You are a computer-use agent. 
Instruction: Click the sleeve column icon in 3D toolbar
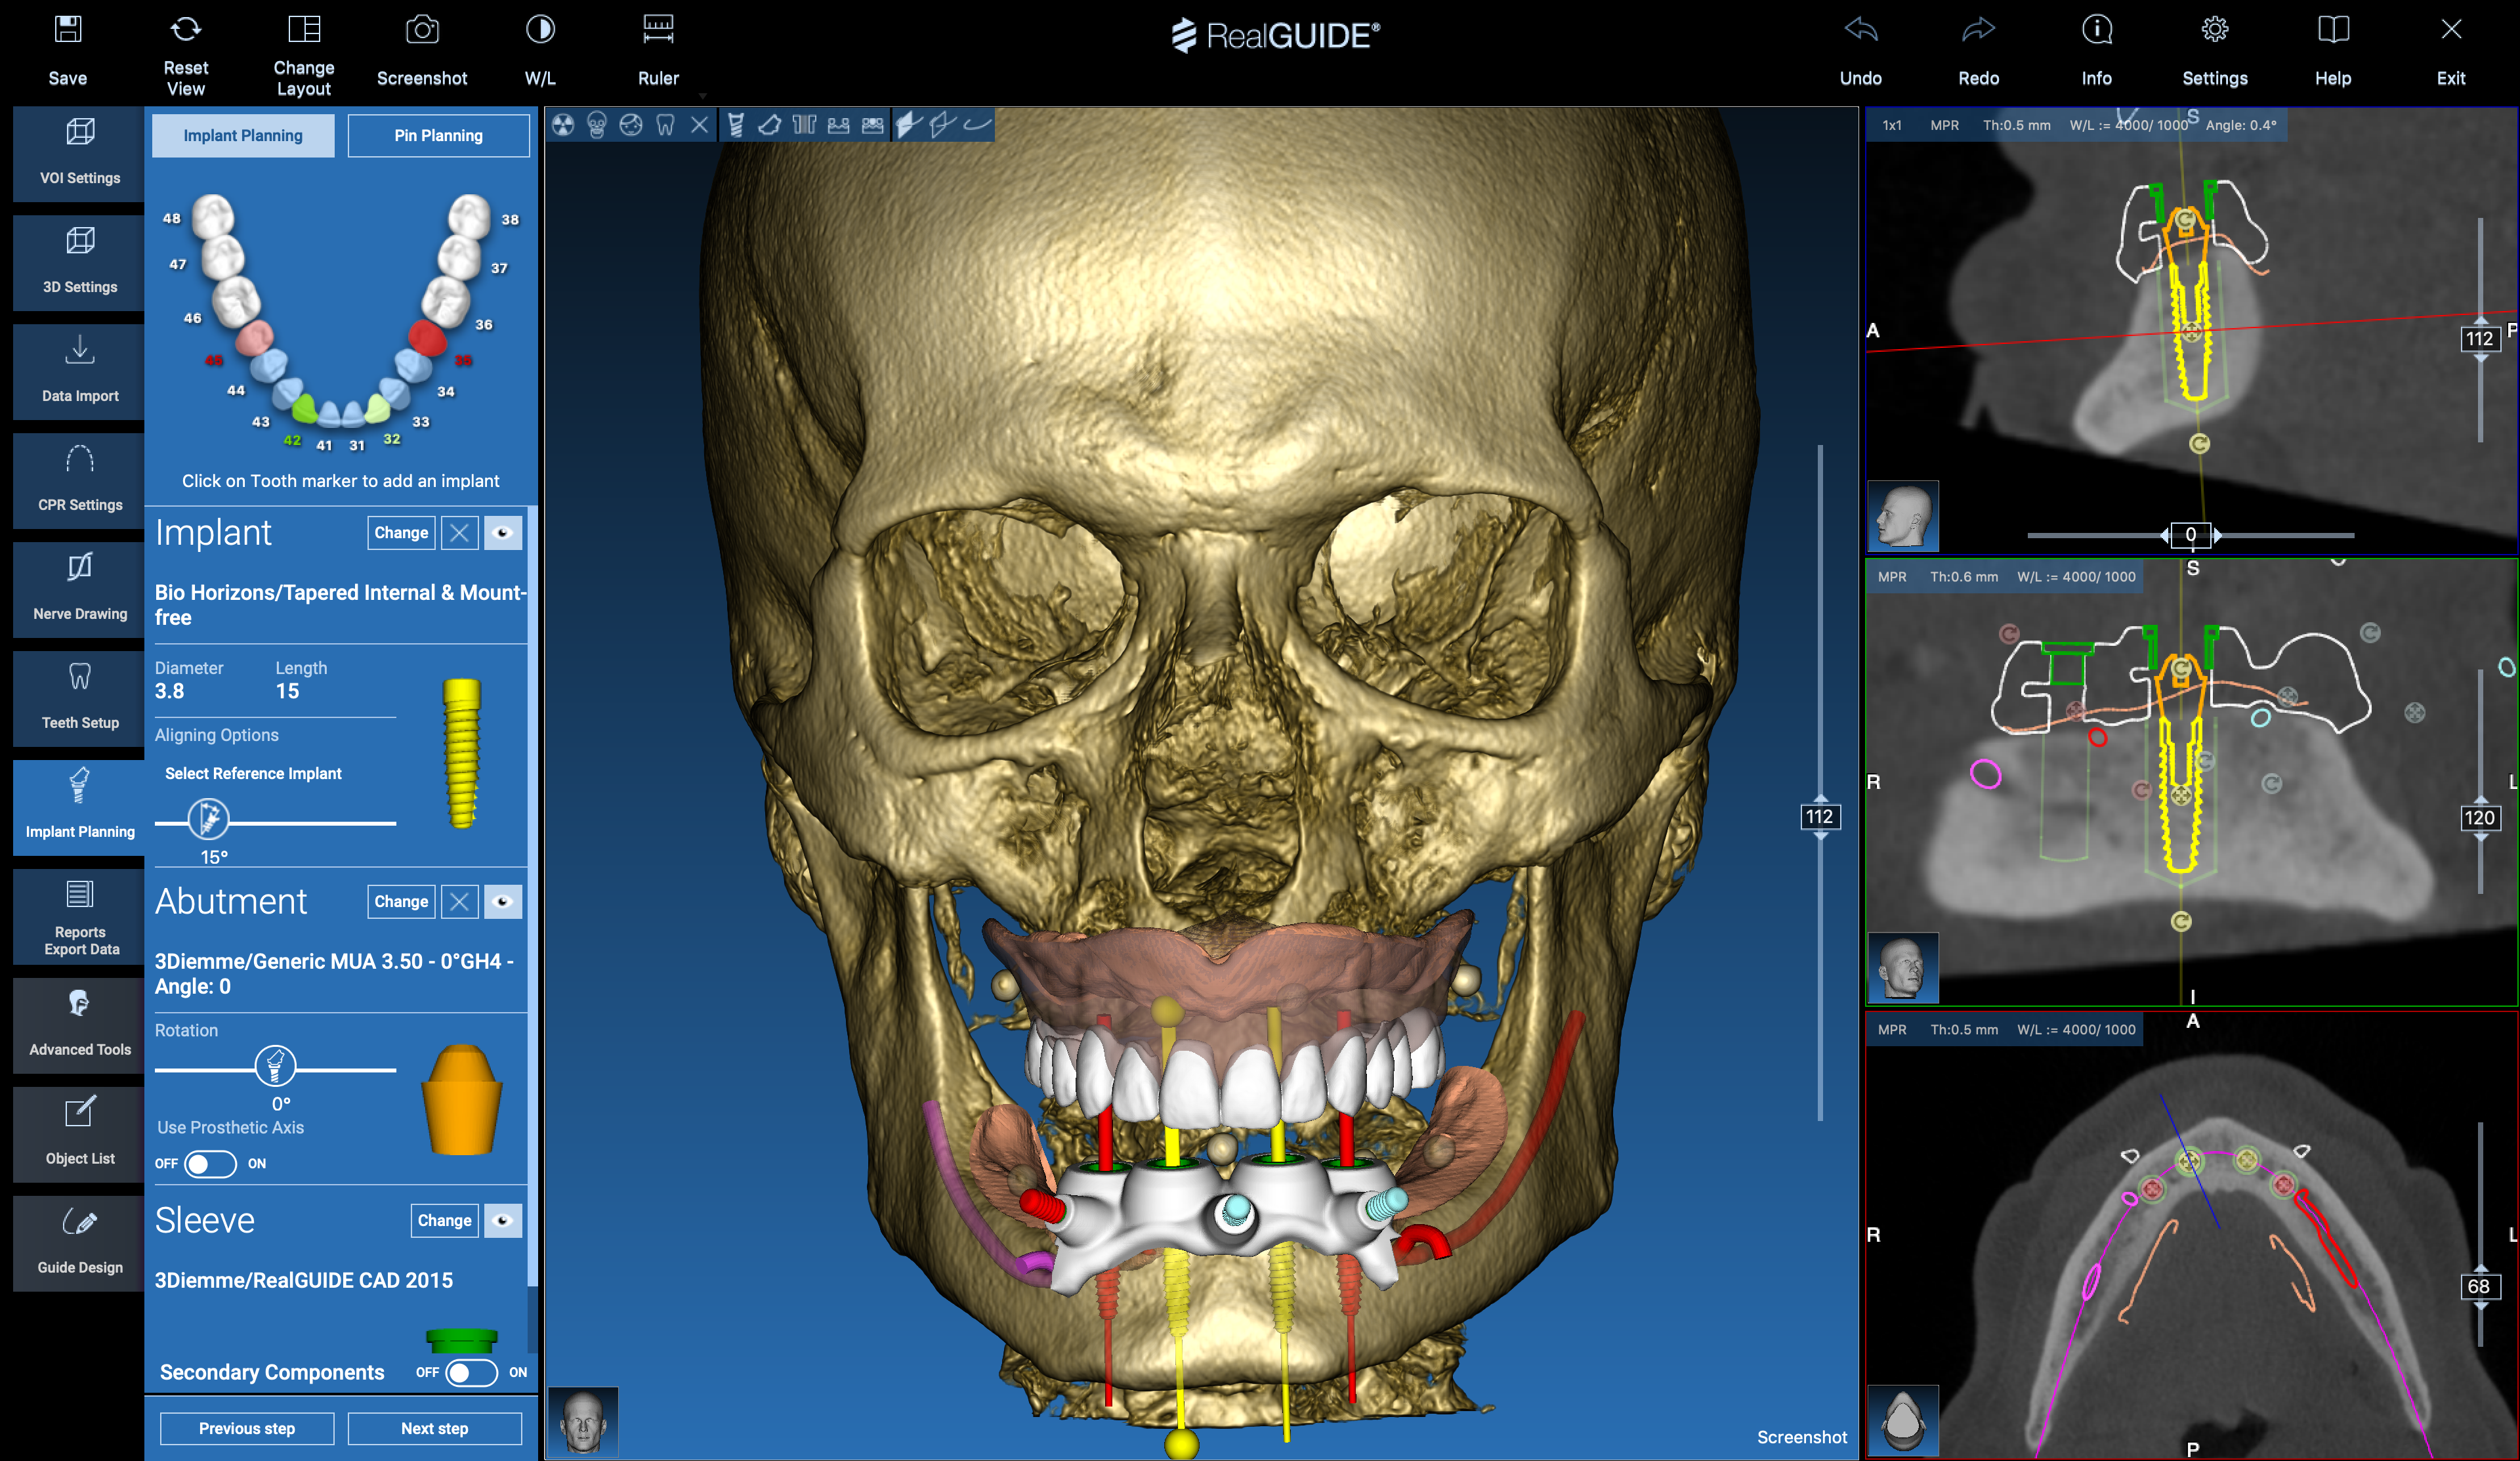click(804, 125)
